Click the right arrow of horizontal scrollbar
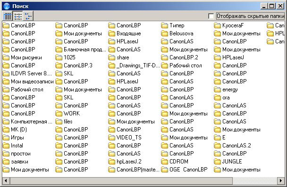287x187 pixels. 281,181
